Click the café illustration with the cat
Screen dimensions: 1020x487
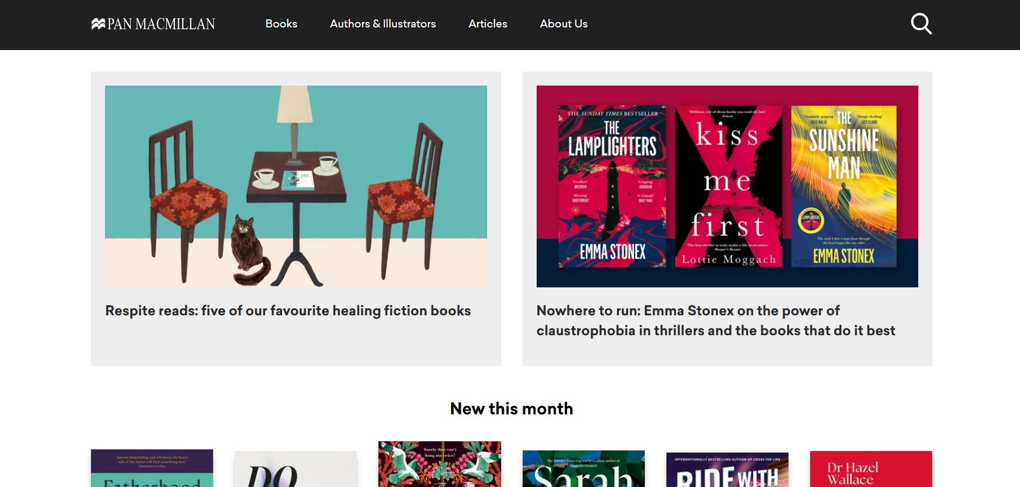click(x=296, y=185)
